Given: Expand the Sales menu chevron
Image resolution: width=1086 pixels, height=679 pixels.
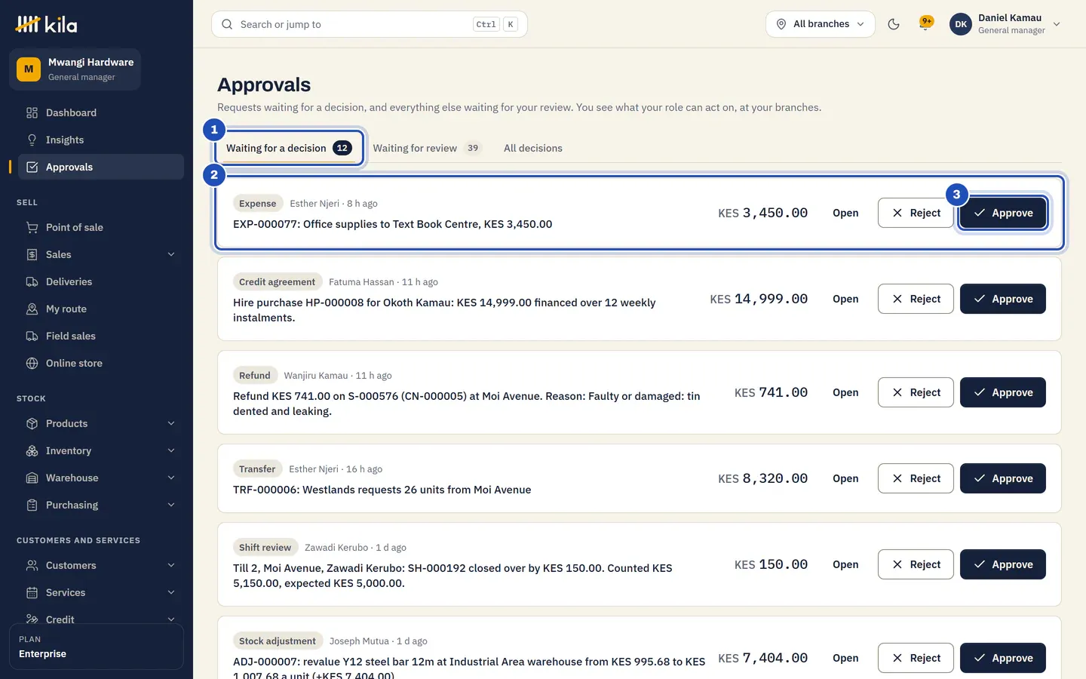Looking at the screenshot, I should pyautogui.click(x=171, y=254).
